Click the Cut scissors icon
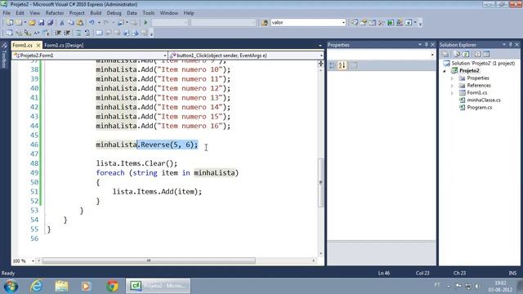Screen dimensions: 523x294 [62, 23]
